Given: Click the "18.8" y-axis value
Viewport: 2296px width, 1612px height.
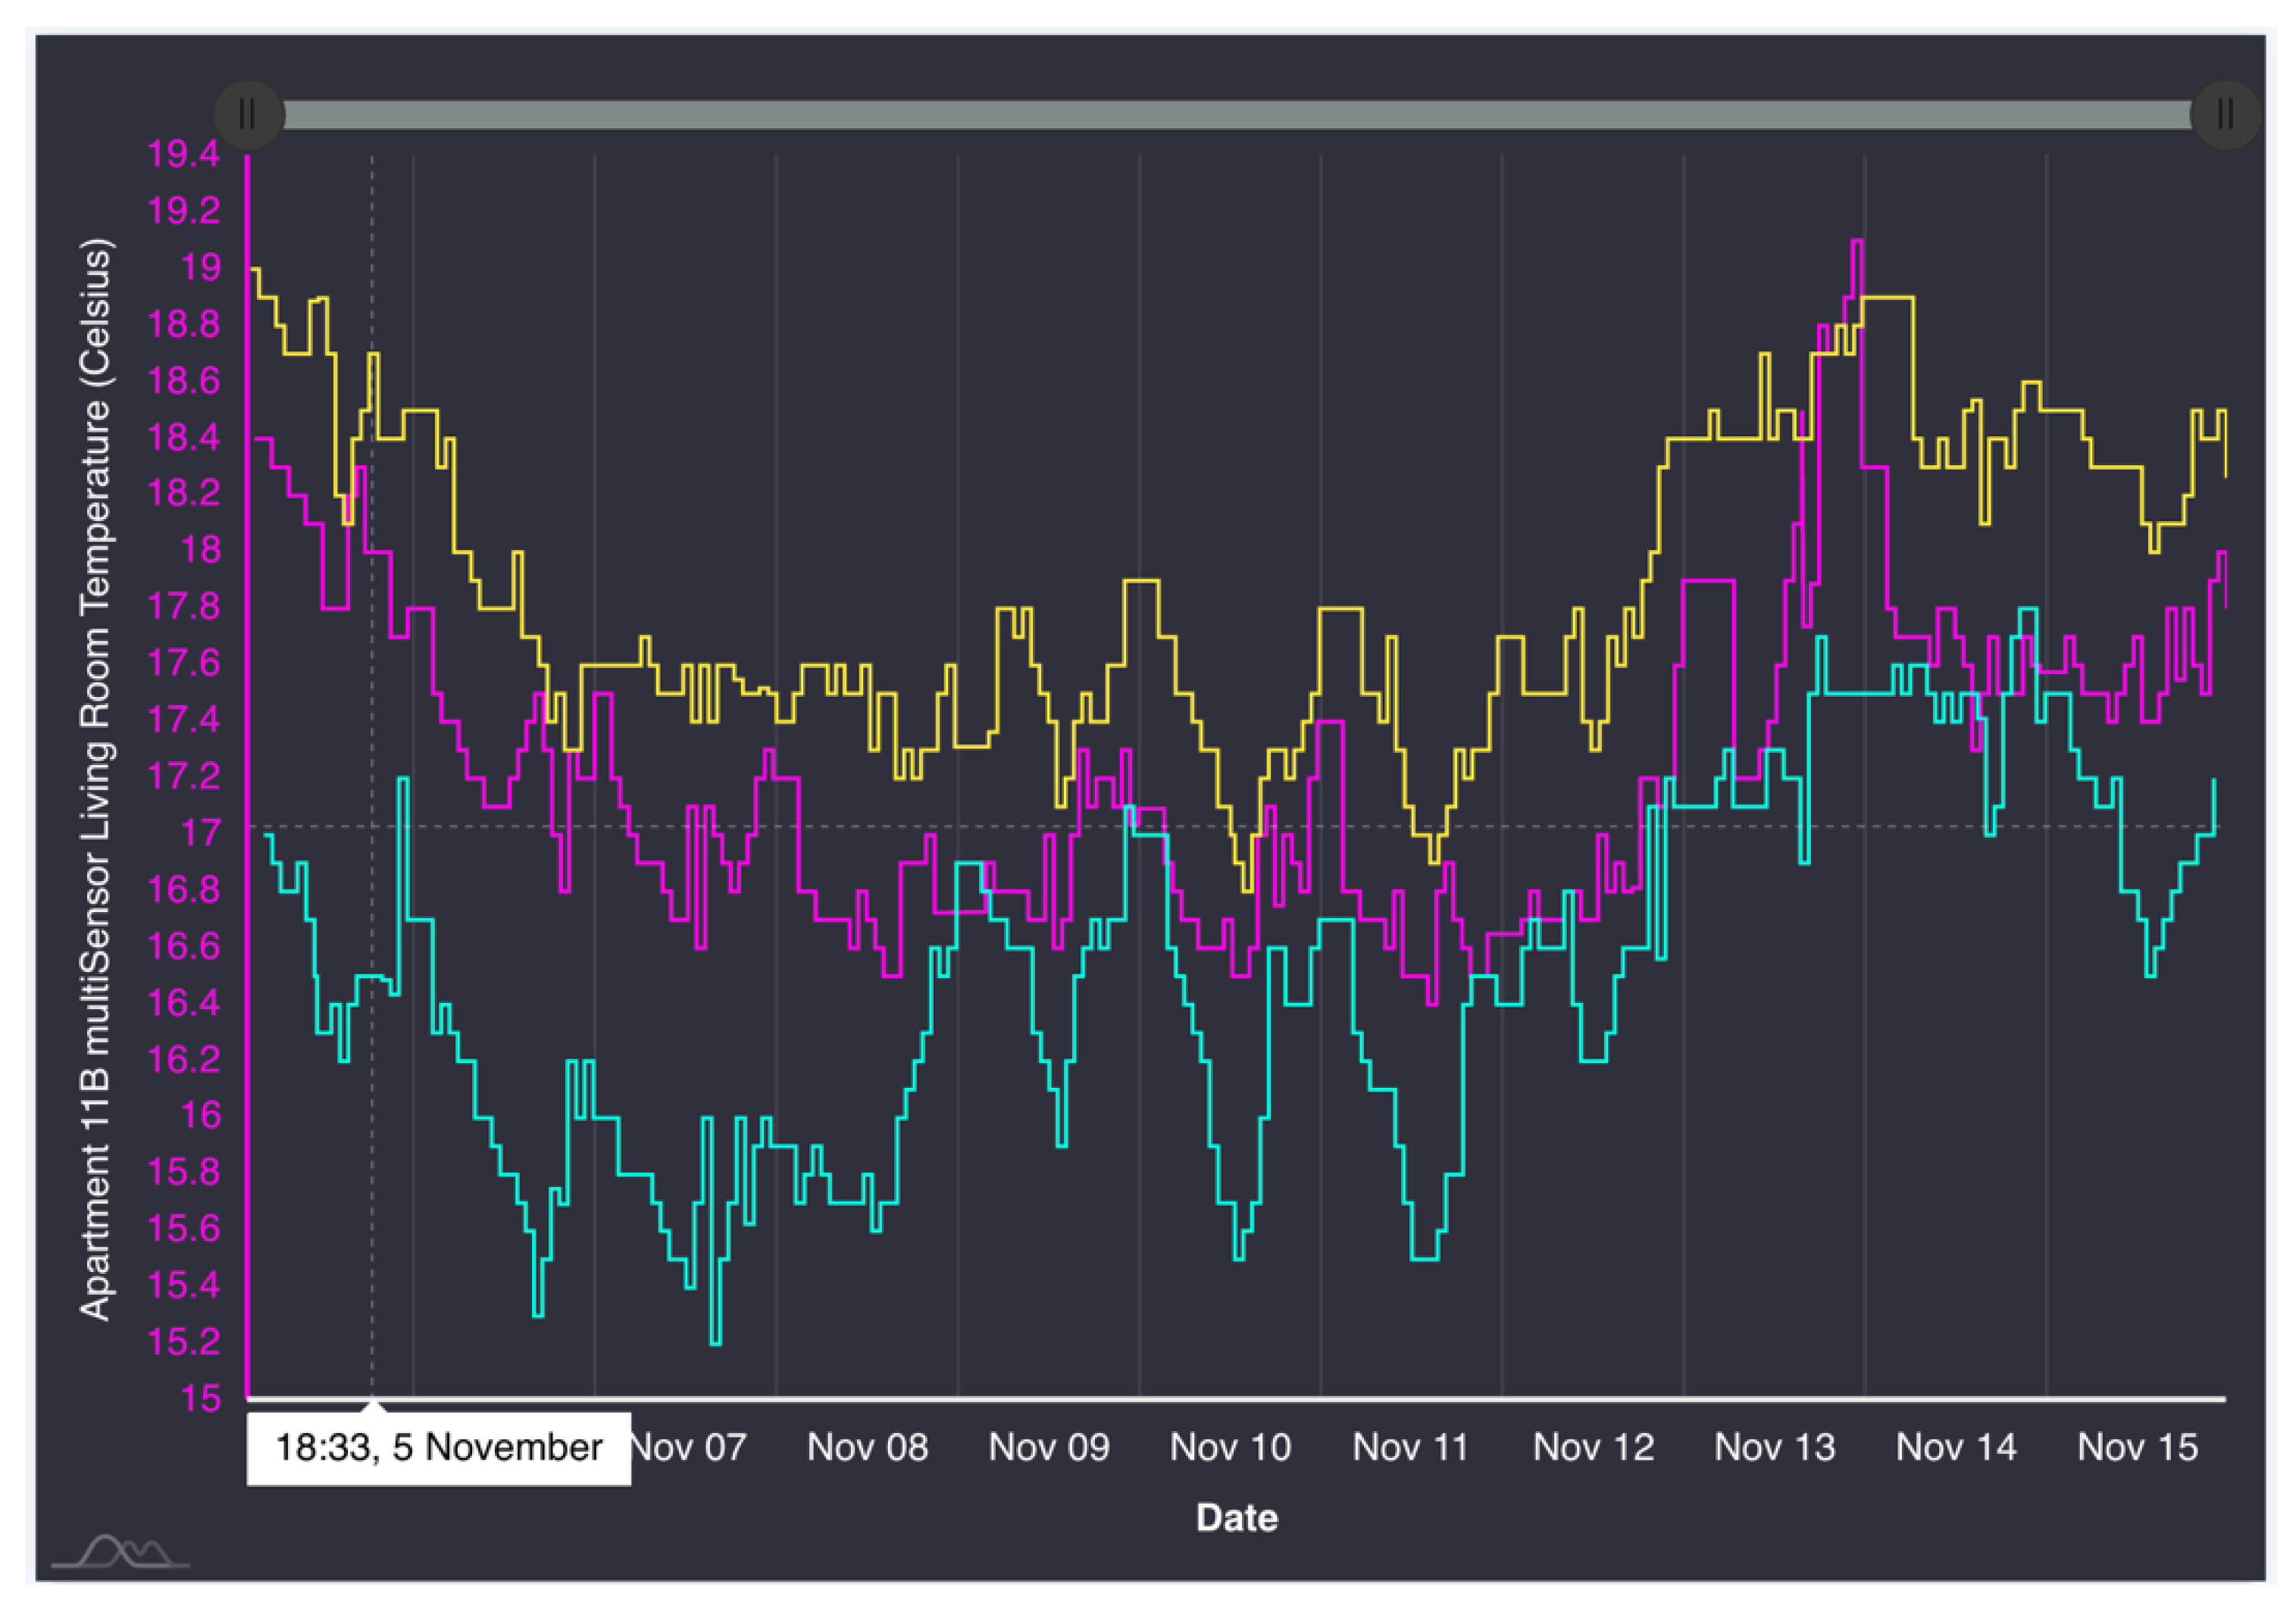Looking at the screenshot, I should [x=184, y=323].
